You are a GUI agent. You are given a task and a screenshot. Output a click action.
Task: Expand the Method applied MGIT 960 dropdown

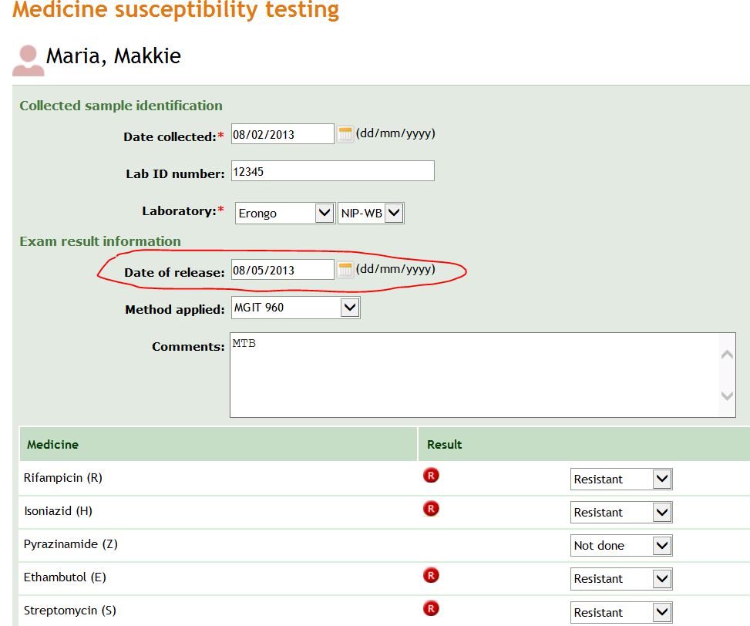click(x=295, y=308)
